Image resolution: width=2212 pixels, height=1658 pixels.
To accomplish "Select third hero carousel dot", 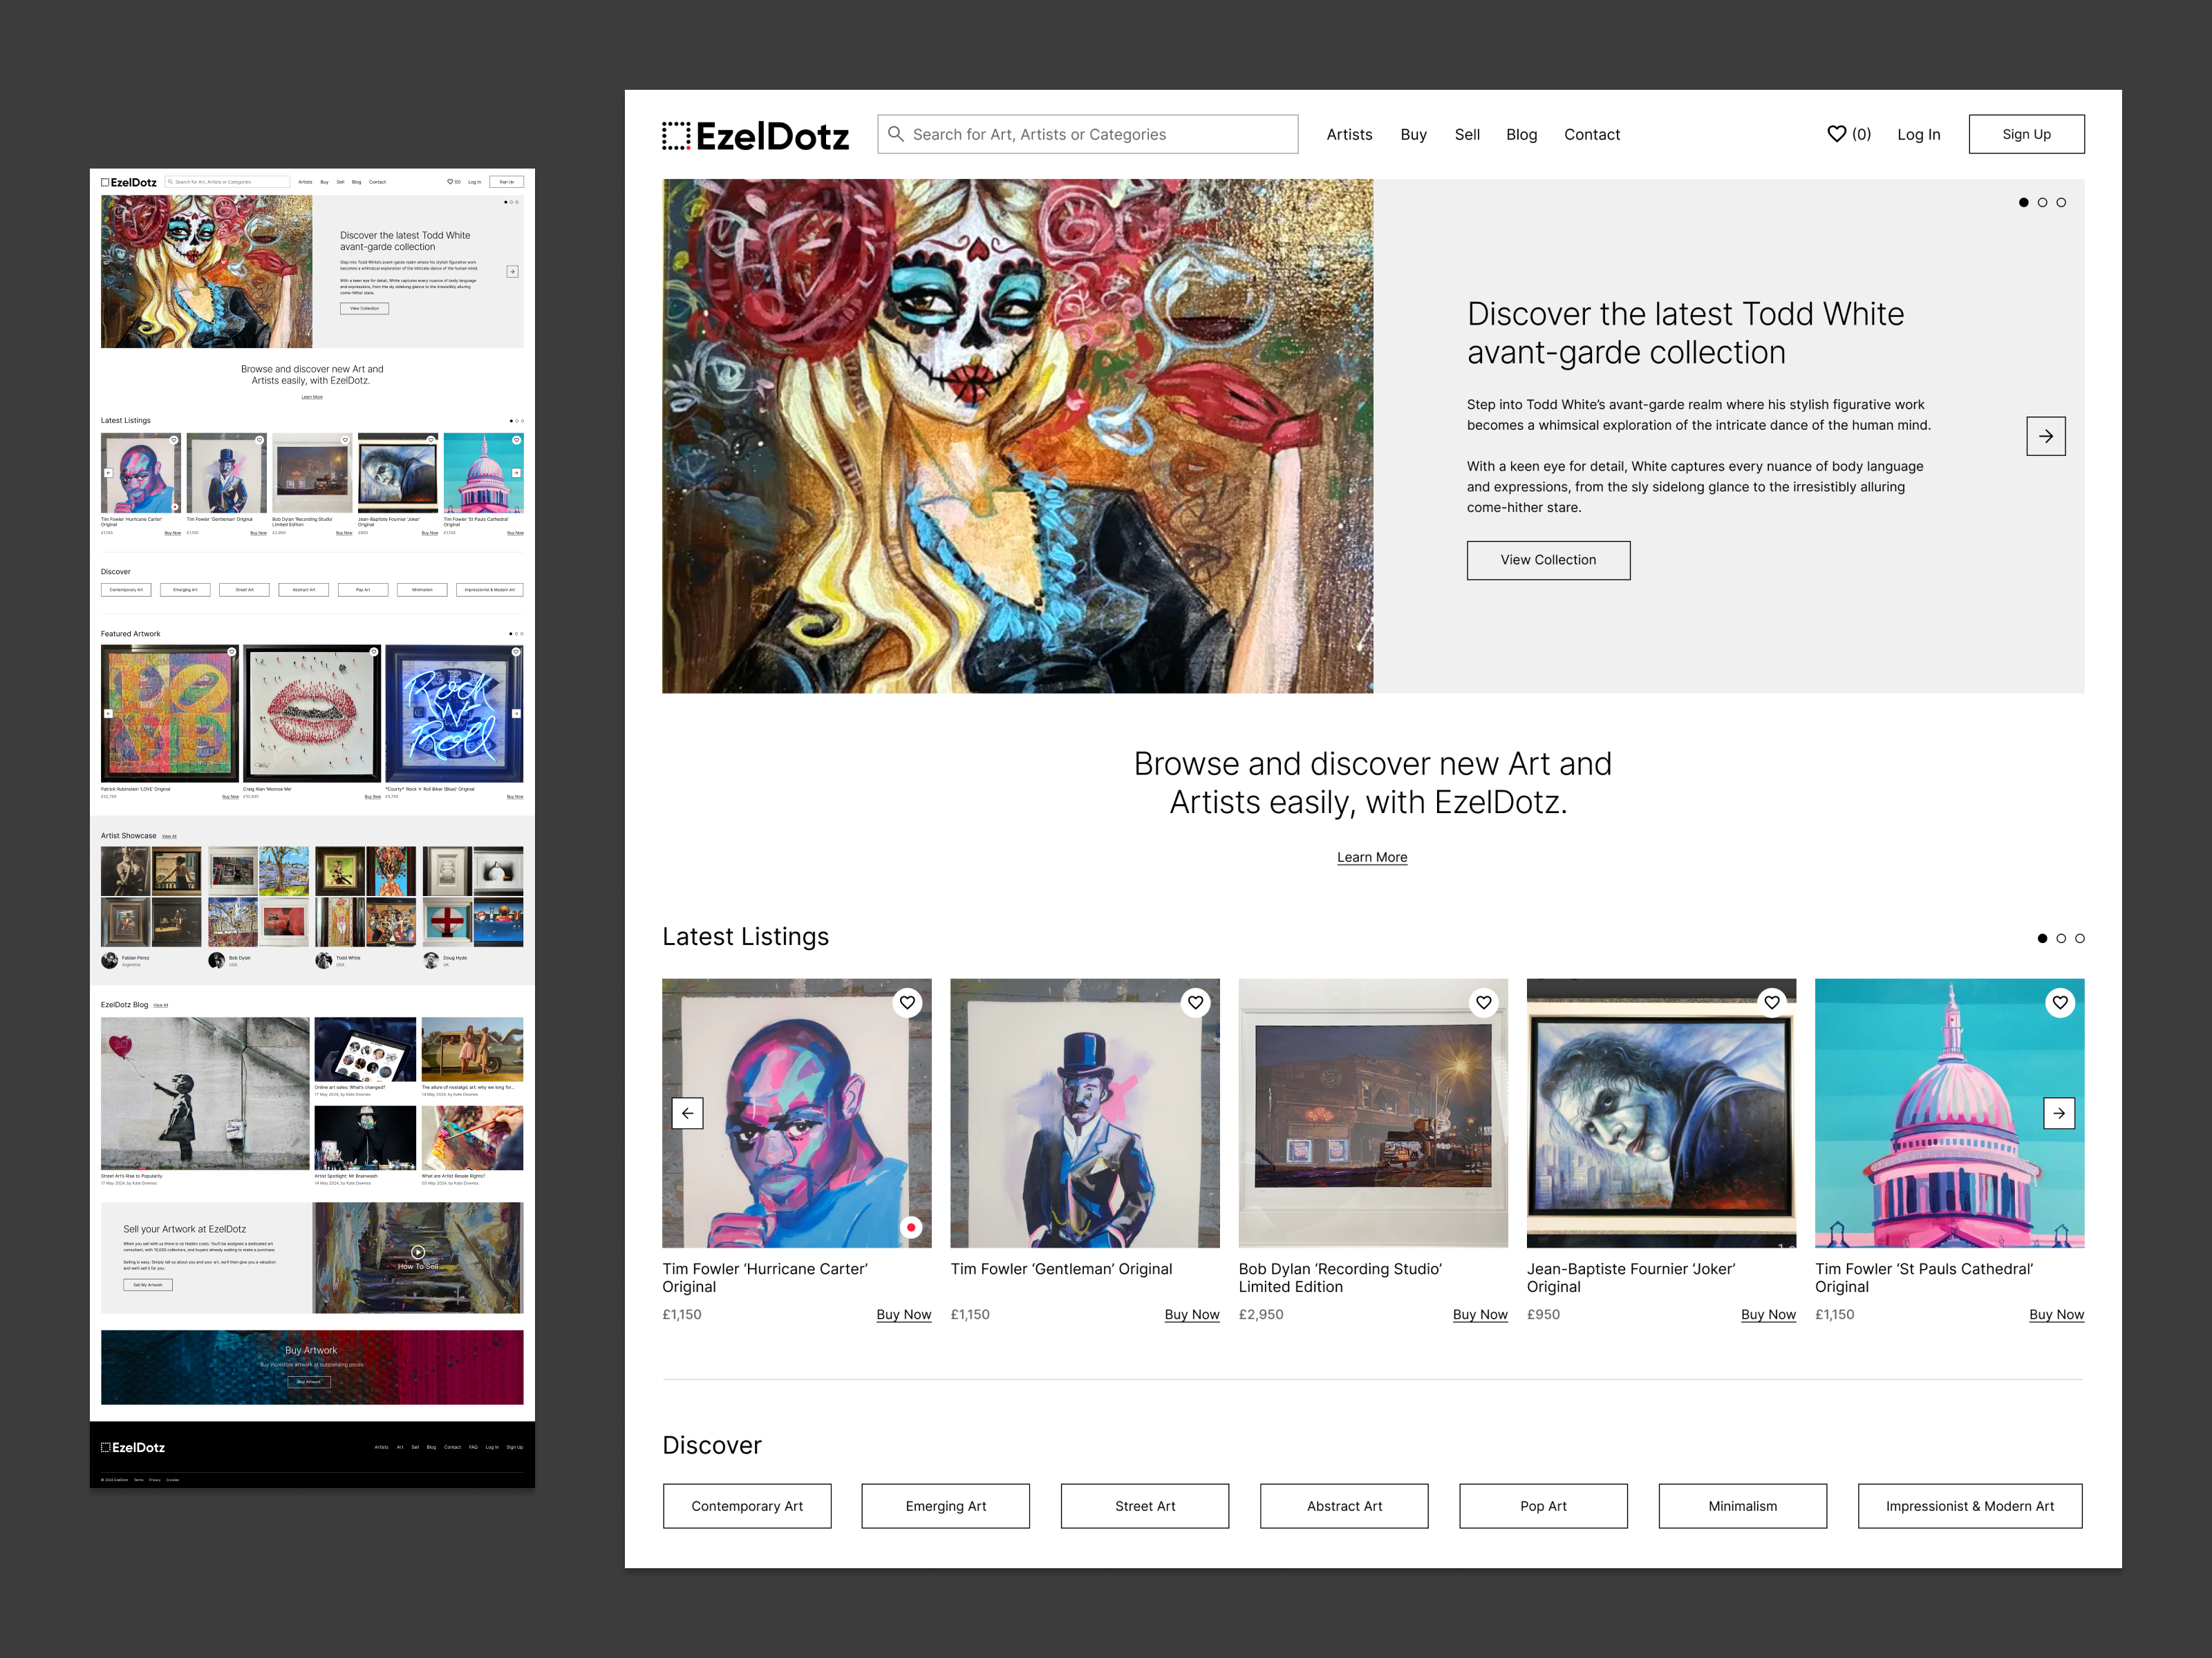I will (x=2061, y=203).
